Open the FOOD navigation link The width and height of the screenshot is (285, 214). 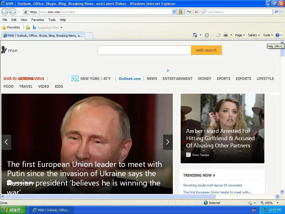8,86
